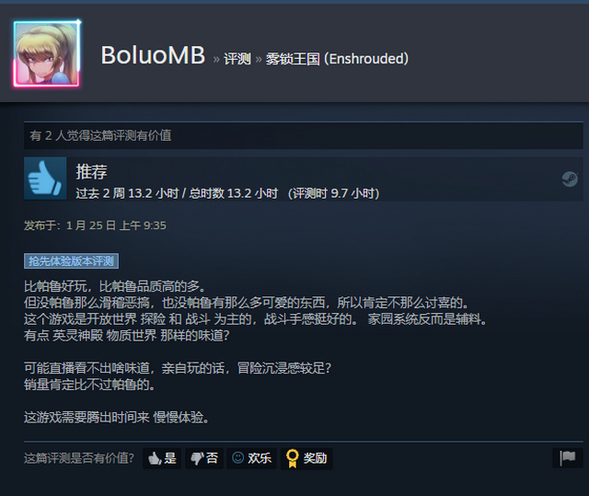Viewport: 589px width, 496px height.
Task: Click the (评测时 9.7 小时) text
Action: point(333,193)
